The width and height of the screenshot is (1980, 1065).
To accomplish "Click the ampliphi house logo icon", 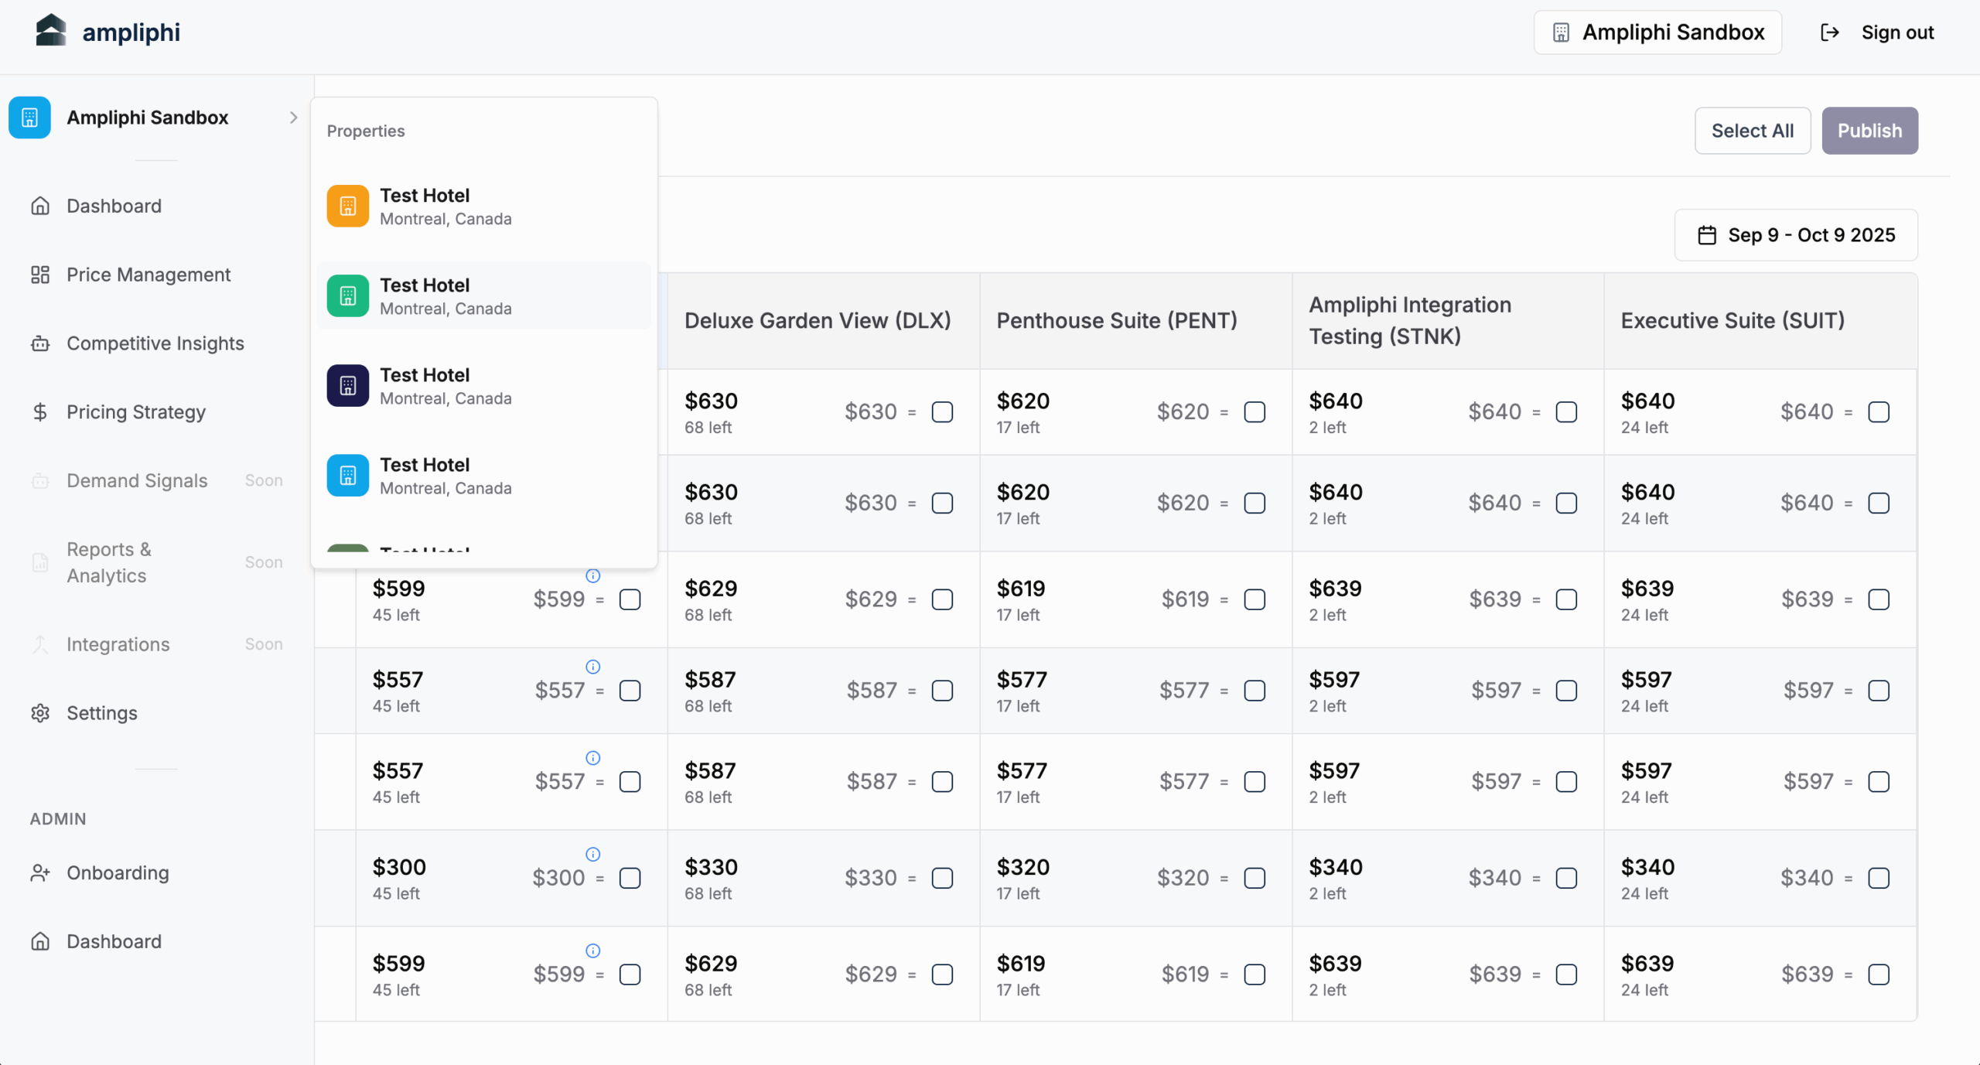I will click(51, 30).
